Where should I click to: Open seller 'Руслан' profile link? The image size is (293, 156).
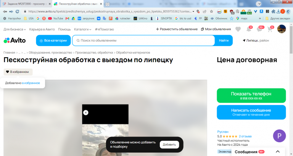(223, 132)
